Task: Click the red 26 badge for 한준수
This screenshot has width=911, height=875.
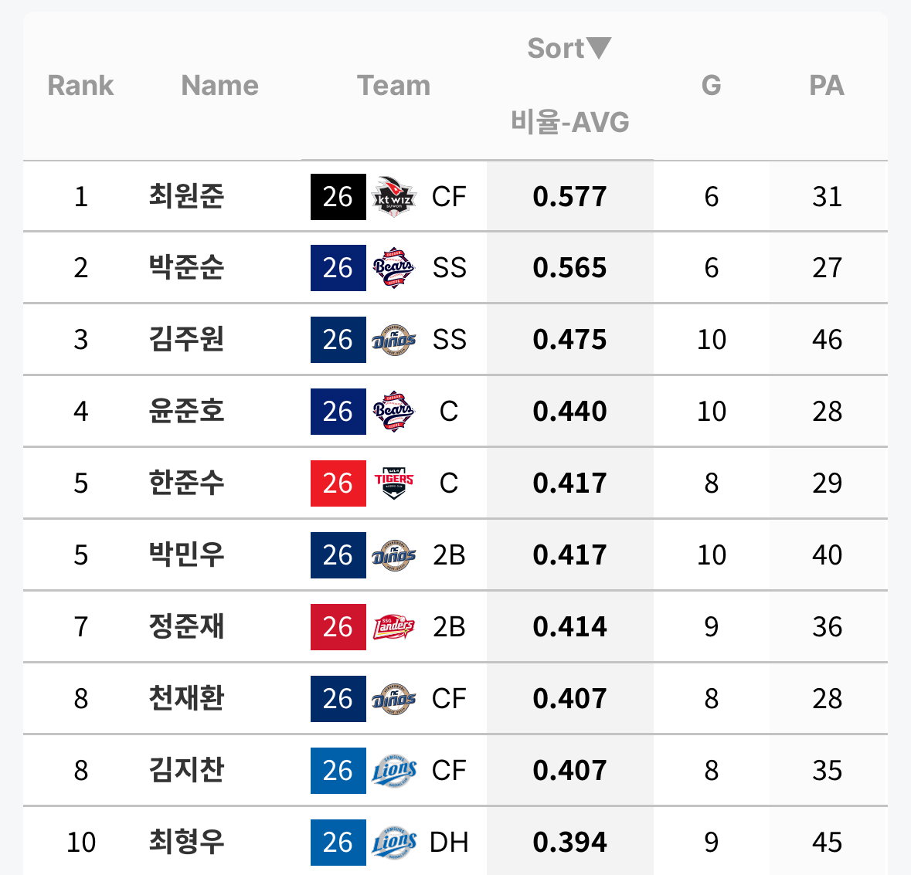Action: [338, 483]
